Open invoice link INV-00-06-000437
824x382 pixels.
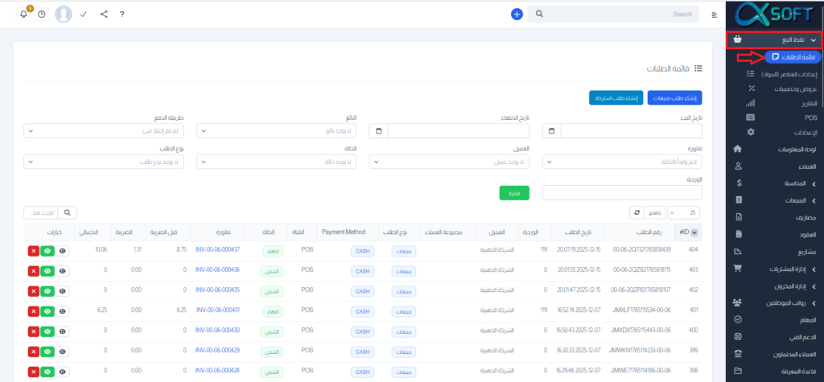217,251
